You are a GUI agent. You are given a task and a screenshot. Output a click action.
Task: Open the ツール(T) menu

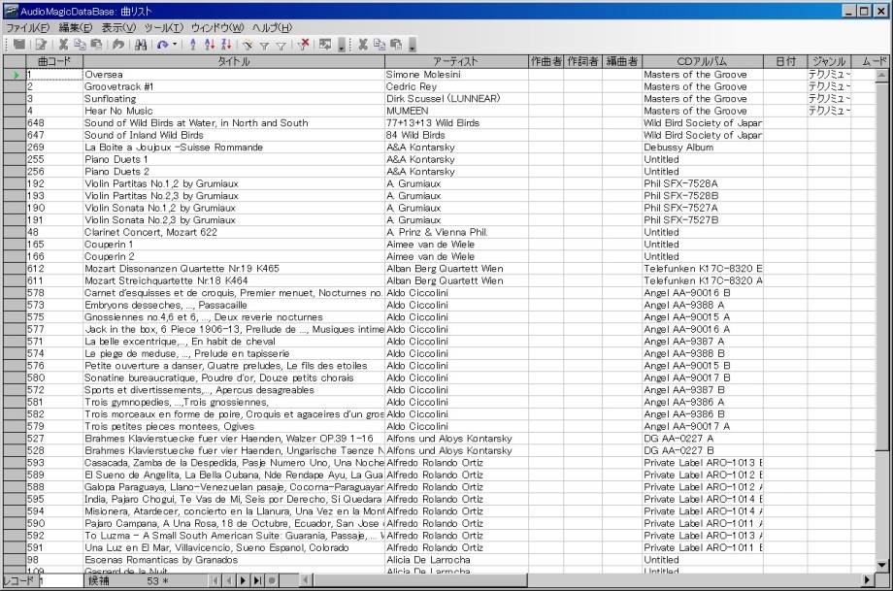[163, 27]
